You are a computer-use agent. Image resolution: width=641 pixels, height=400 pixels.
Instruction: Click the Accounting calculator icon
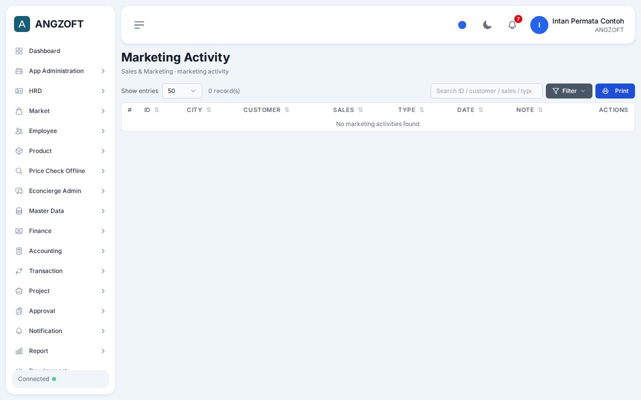tap(19, 251)
